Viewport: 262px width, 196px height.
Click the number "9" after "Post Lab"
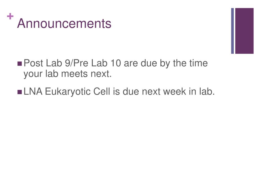point(68,63)
